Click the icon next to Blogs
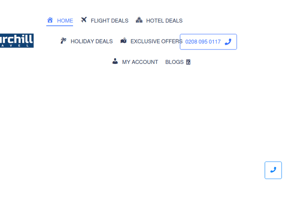This screenshot has height=214, width=285. 188,62
